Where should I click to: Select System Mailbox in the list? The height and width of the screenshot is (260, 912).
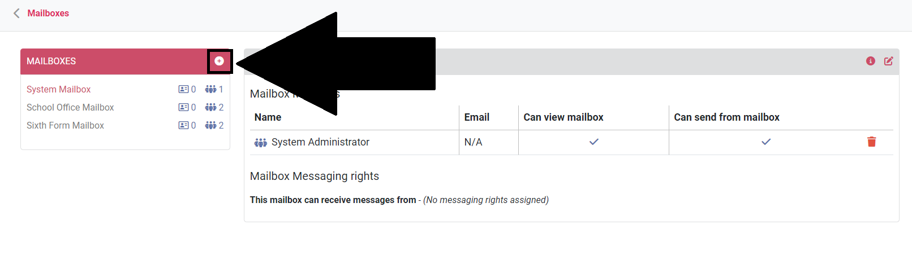coord(58,89)
